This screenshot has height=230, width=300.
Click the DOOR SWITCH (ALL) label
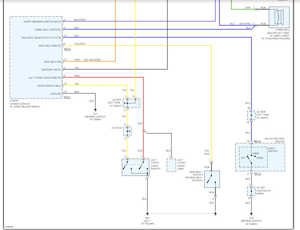(x=49, y=85)
